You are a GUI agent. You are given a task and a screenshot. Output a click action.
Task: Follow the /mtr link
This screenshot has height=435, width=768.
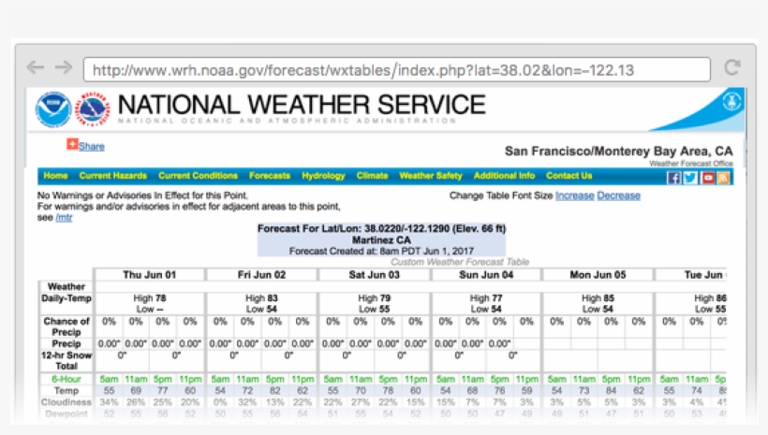click(x=63, y=217)
